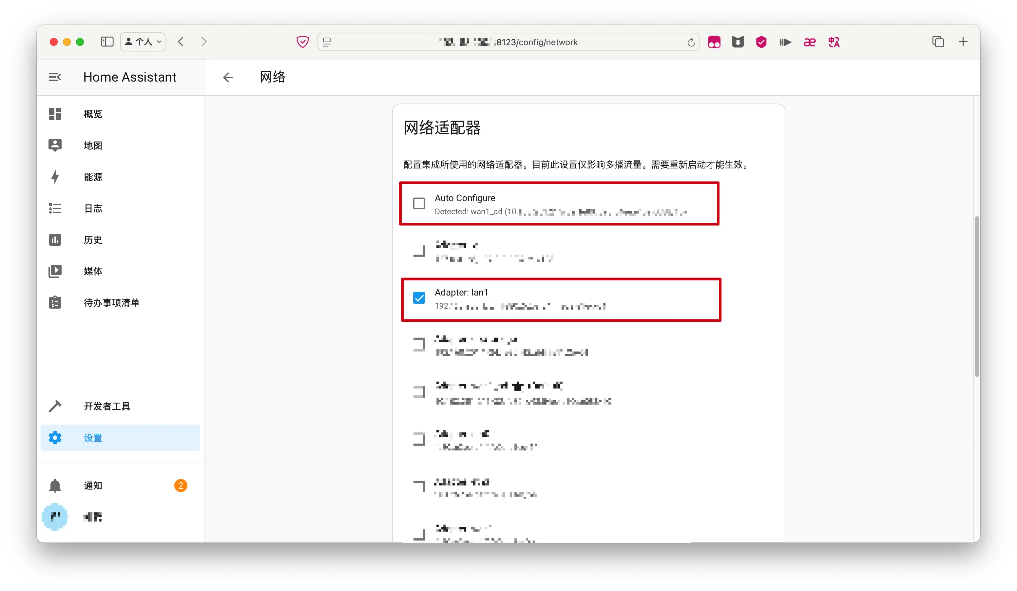Open the 能源 energy lightning icon

55,177
